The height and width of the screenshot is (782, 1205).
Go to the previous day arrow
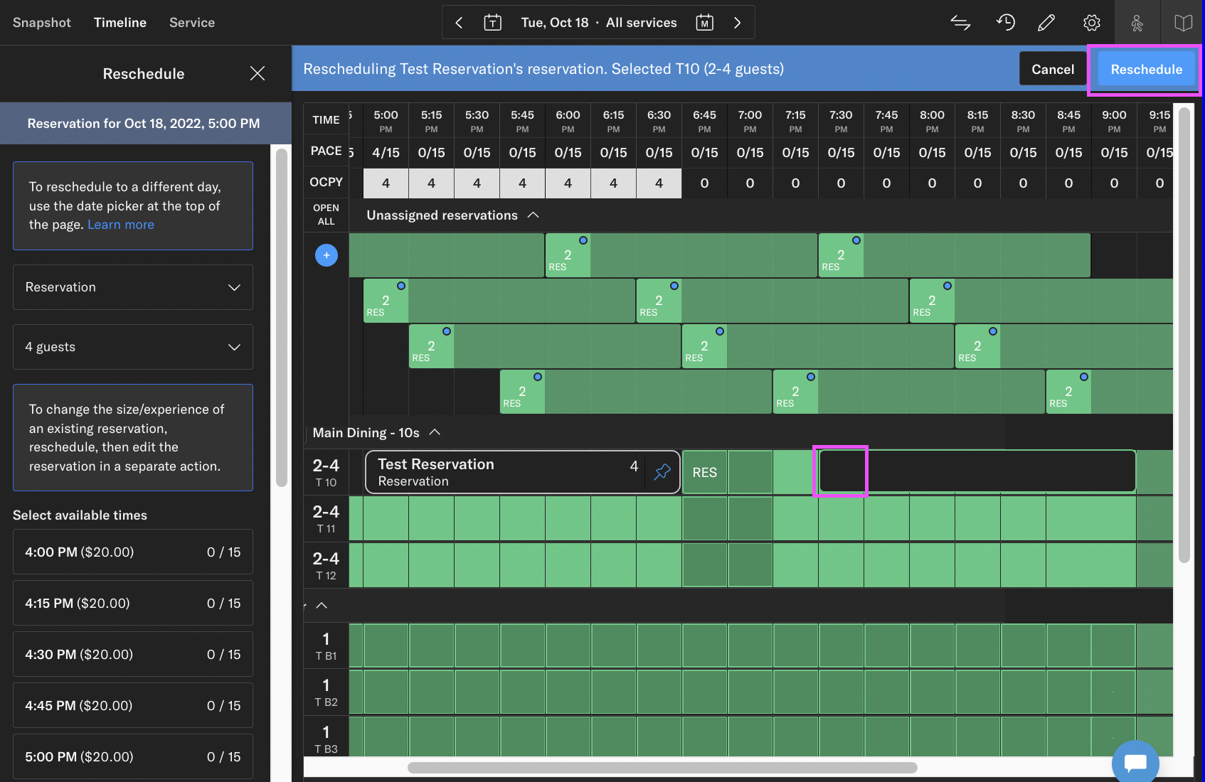[x=459, y=23]
